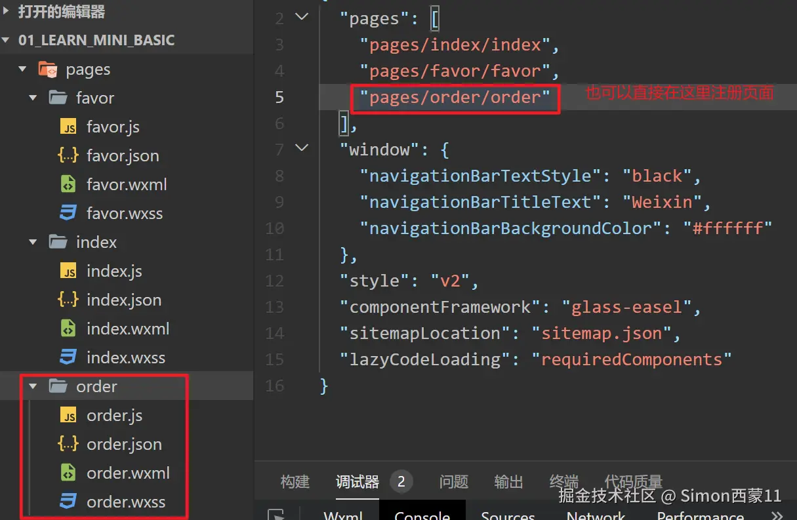Click the "pages/order/order" string
797x520 pixels.
(x=455, y=97)
